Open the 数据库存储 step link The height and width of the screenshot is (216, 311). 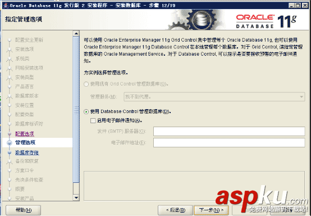coord(27,152)
